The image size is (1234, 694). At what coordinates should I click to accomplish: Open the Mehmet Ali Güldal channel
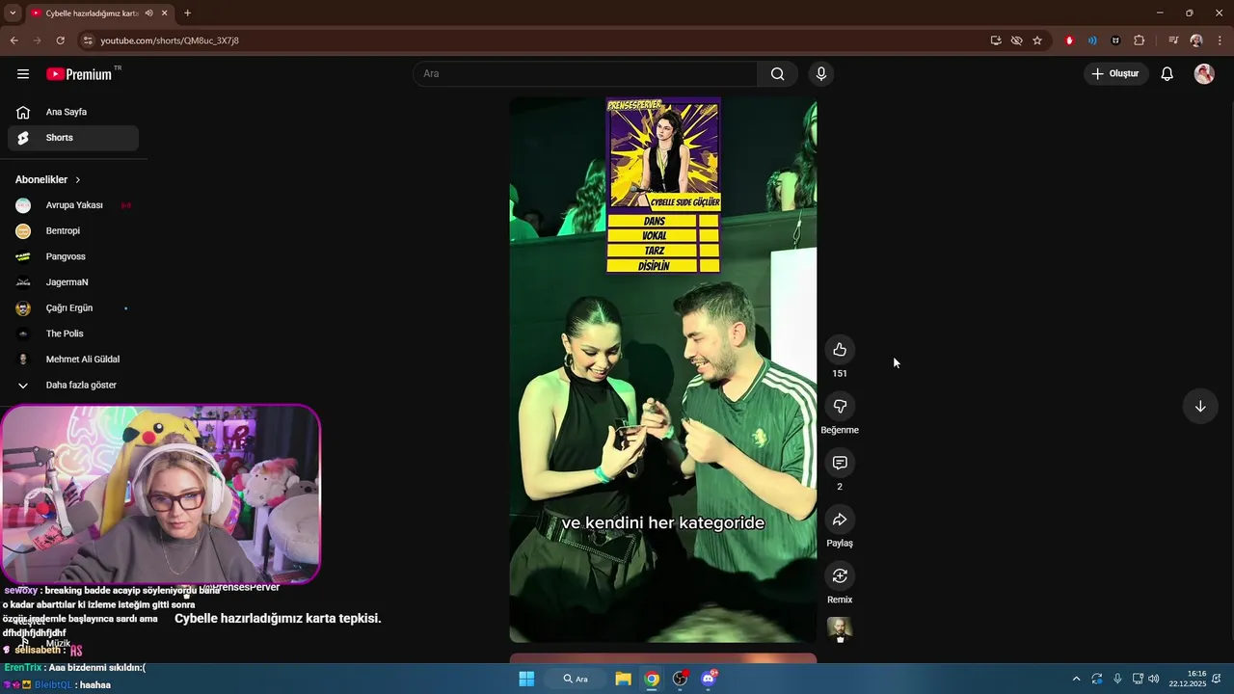tap(73, 360)
